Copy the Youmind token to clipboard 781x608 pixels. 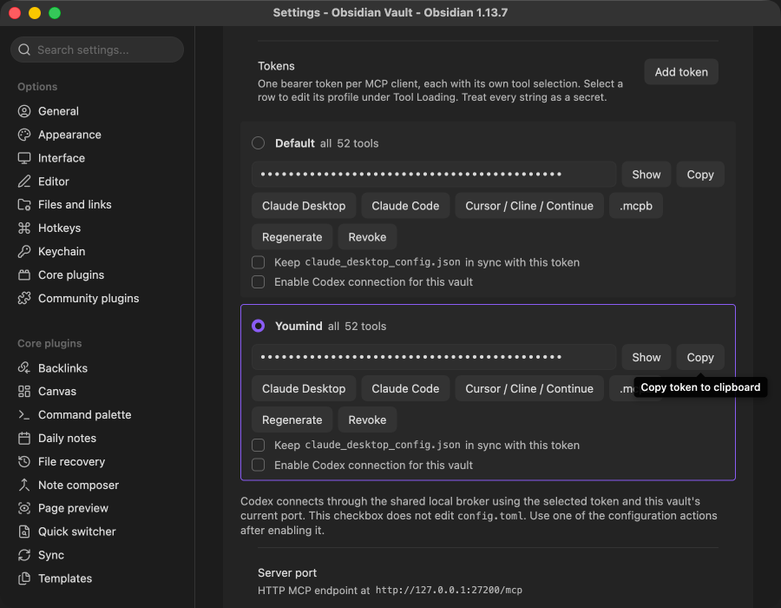(x=699, y=357)
